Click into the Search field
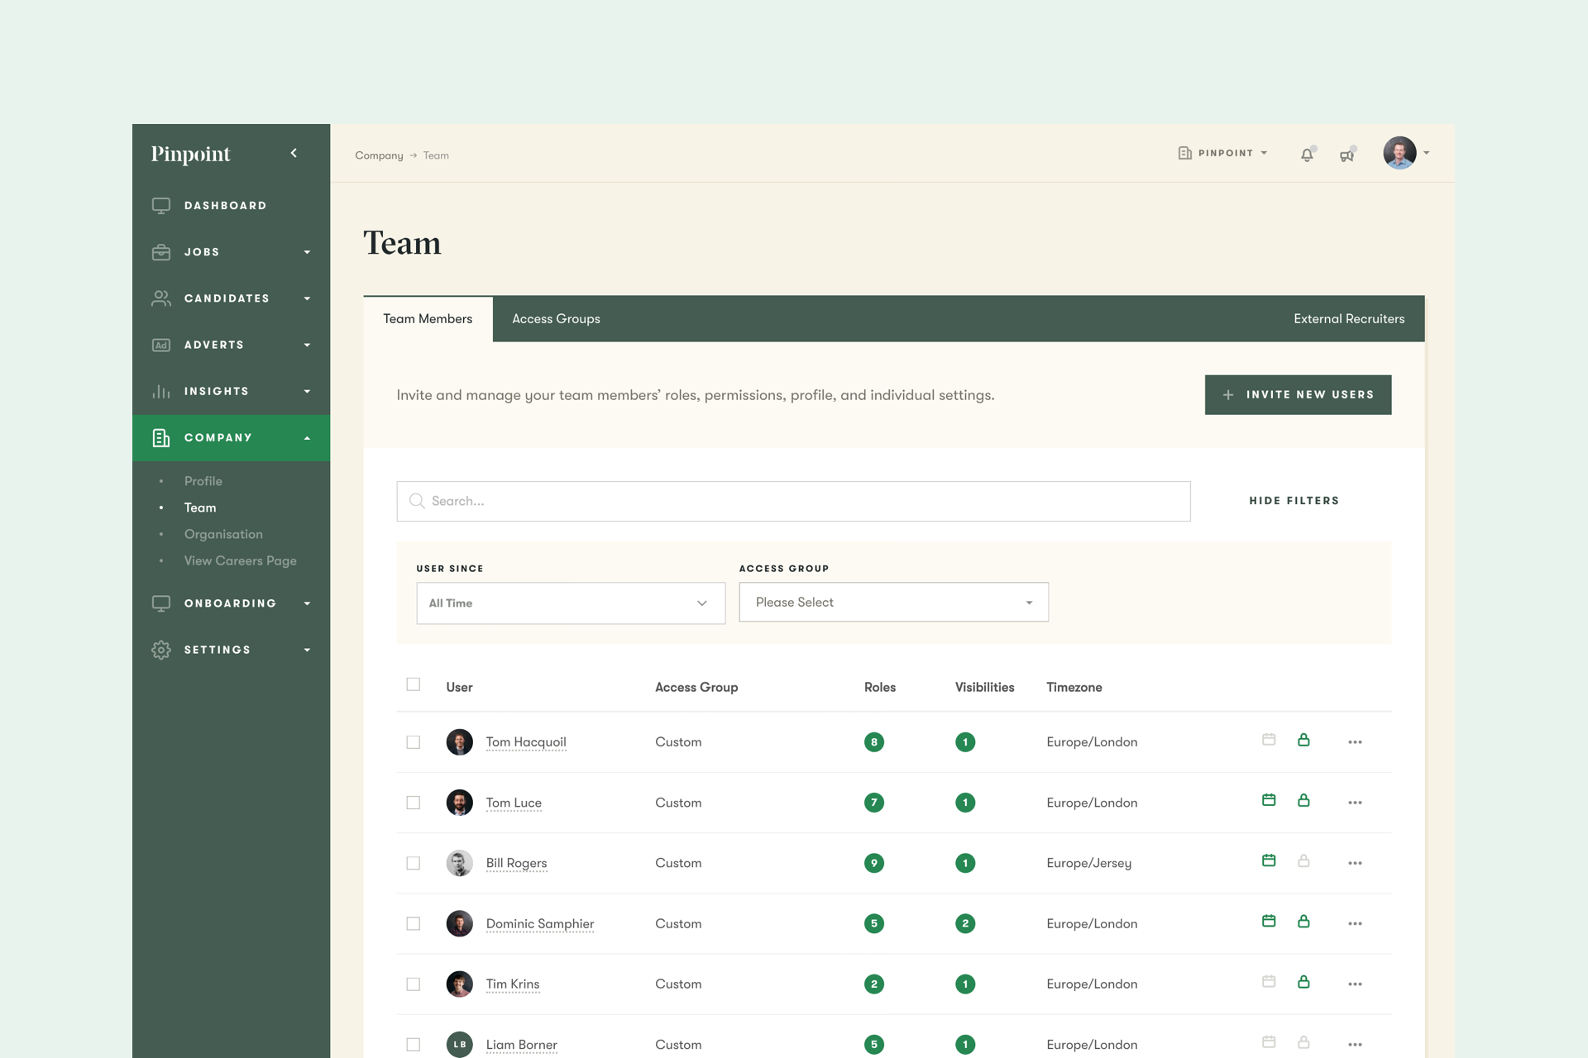 pyautogui.click(x=792, y=501)
